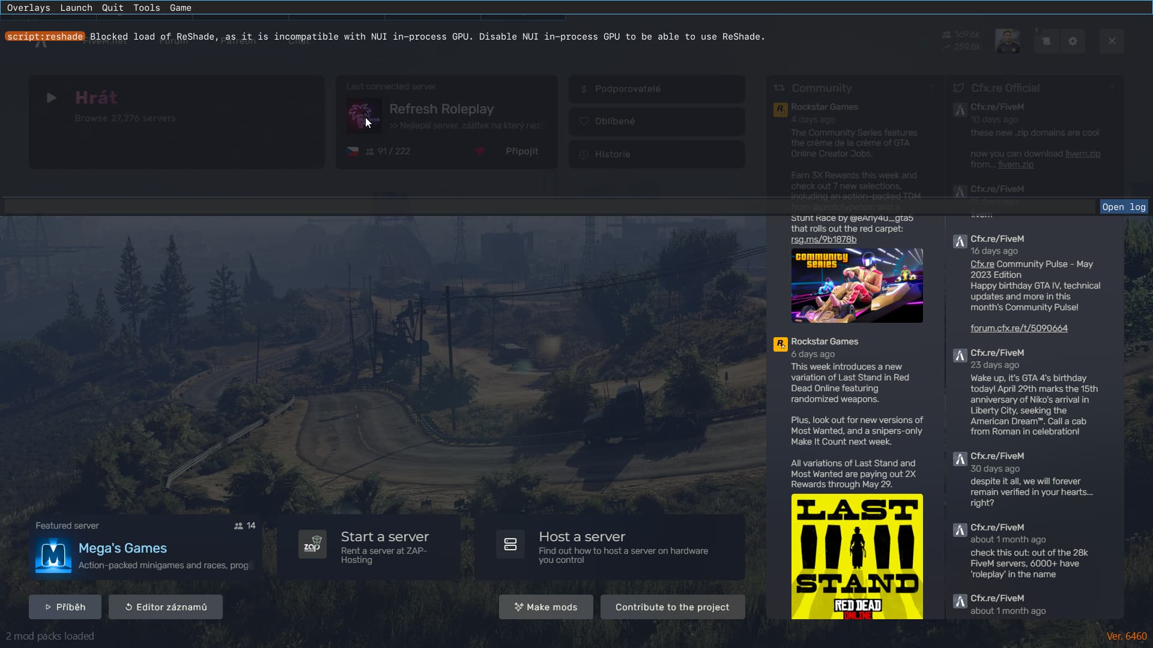This screenshot has height=648, width=1153.
Task: Click the '2 mod packs loaded' status text
Action: click(x=50, y=636)
